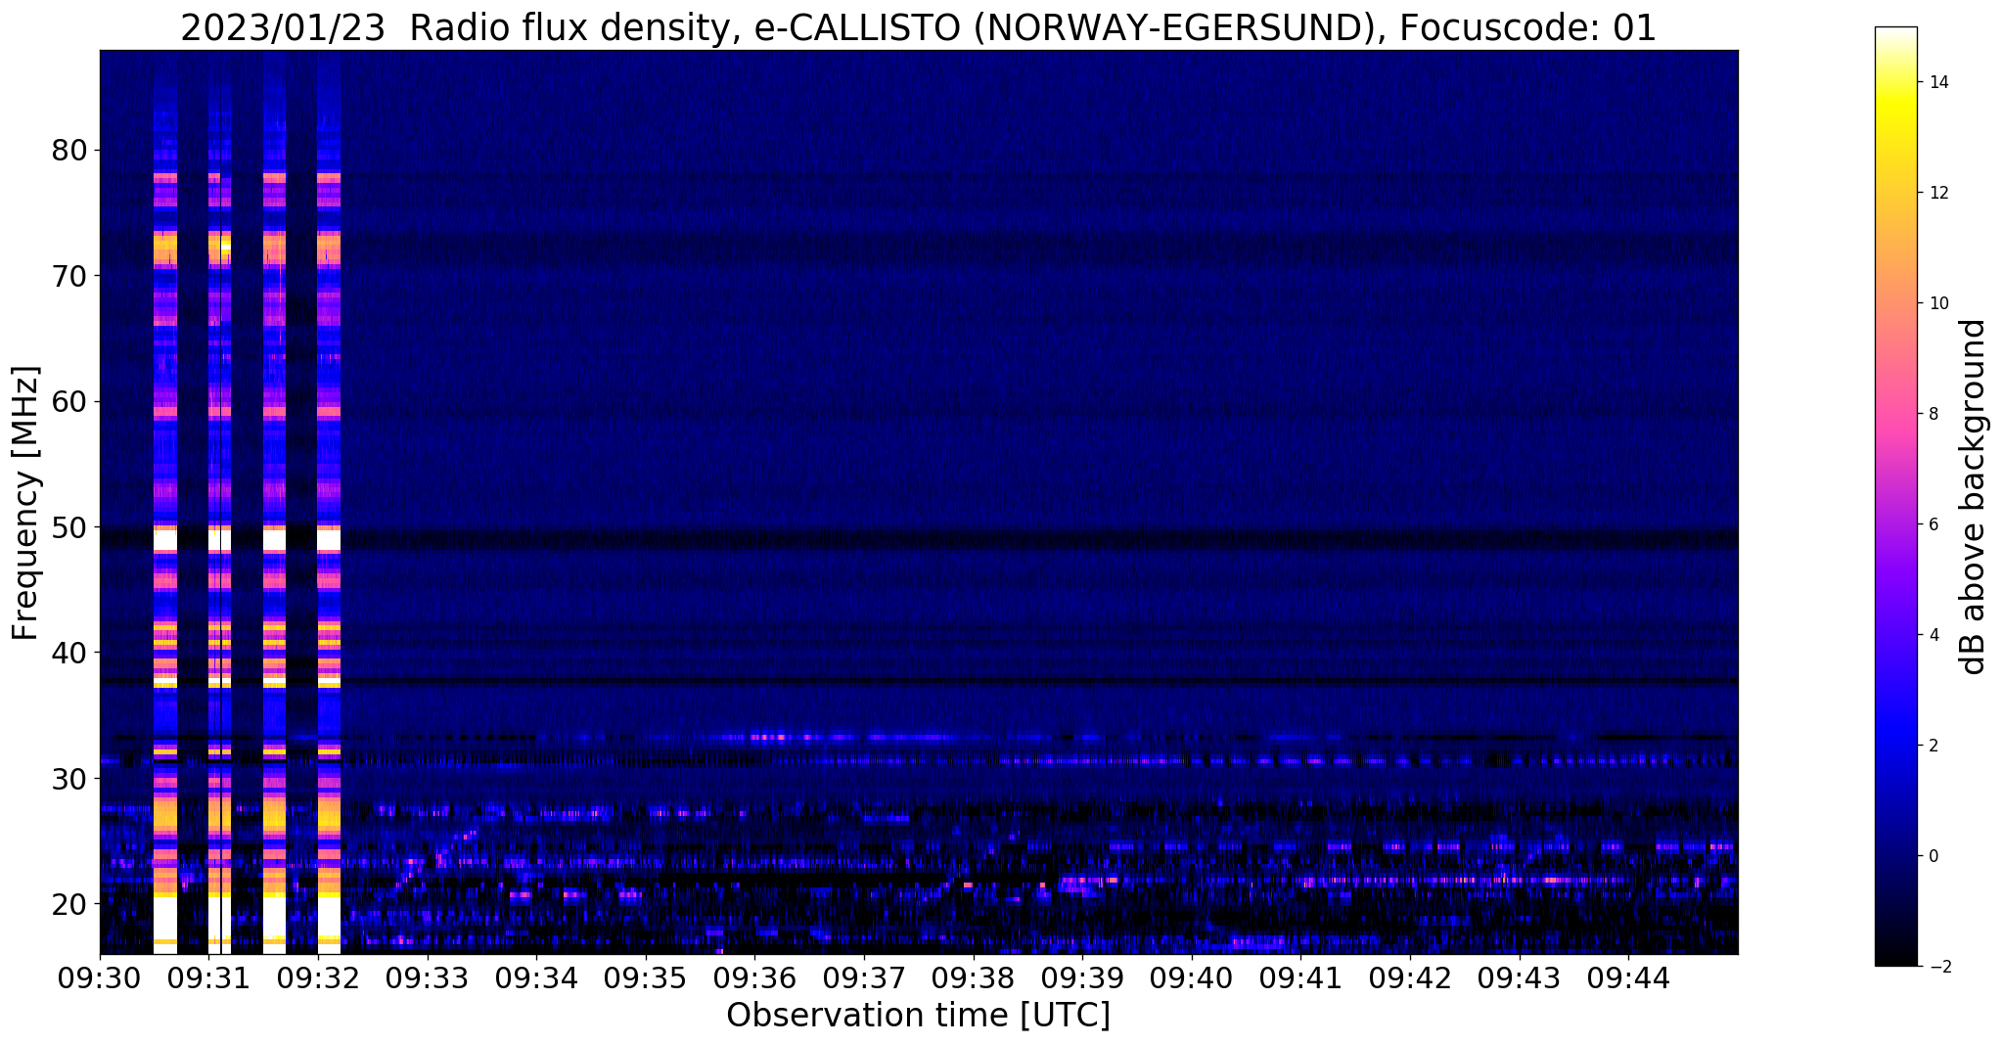Screen dimensions: 2003x1044
Task: Click the x-axis tick label 09:42
Action: [1410, 978]
